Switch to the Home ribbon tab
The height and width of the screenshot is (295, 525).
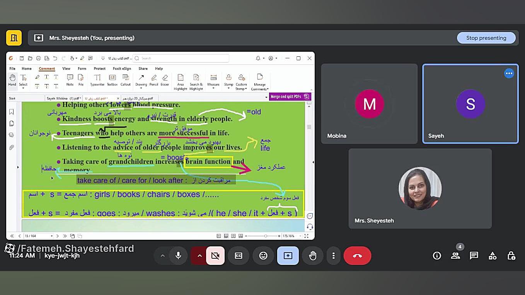(x=27, y=69)
